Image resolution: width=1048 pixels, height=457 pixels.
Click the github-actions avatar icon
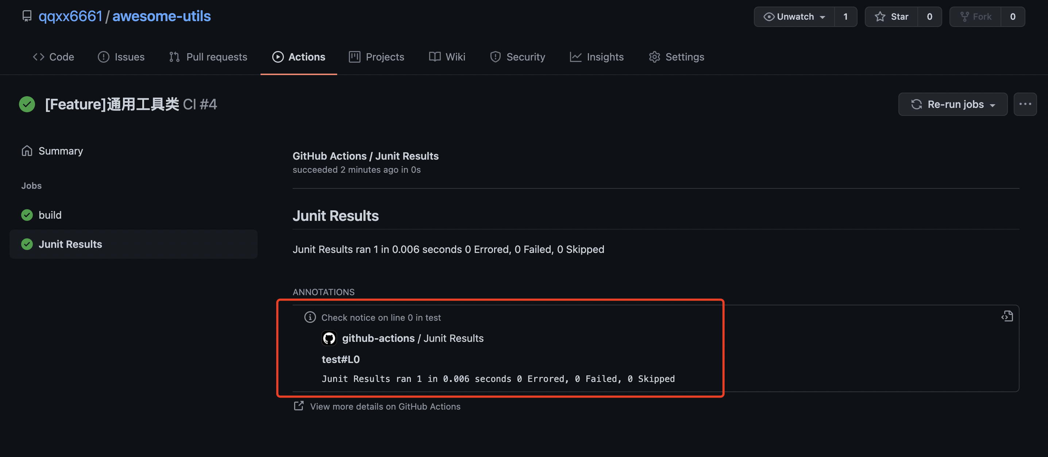pos(329,339)
